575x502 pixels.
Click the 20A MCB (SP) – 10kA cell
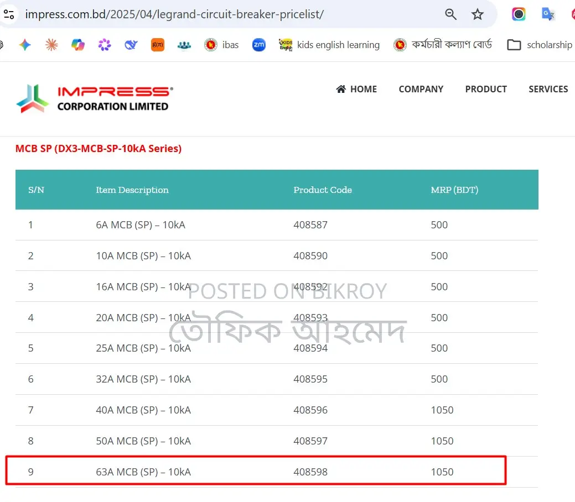point(143,318)
